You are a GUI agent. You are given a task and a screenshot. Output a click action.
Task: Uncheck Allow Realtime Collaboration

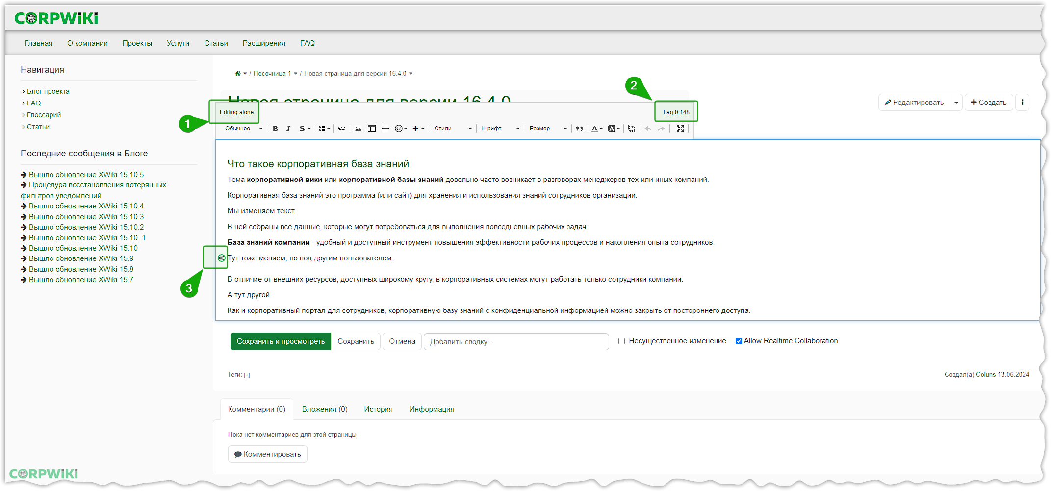click(739, 341)
